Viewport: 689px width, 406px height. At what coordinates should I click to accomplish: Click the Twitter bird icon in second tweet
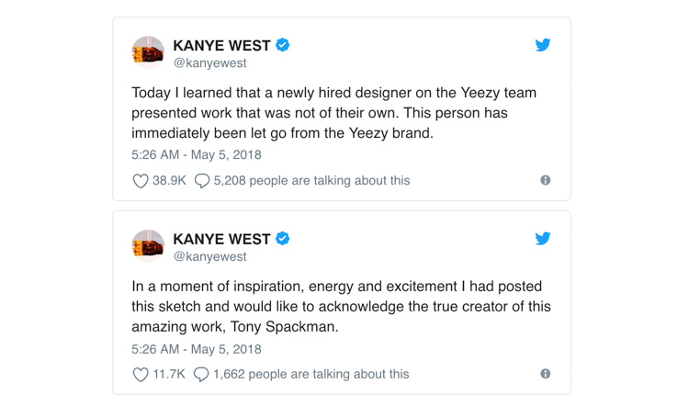pyautogui.click(x=543, y=238)
